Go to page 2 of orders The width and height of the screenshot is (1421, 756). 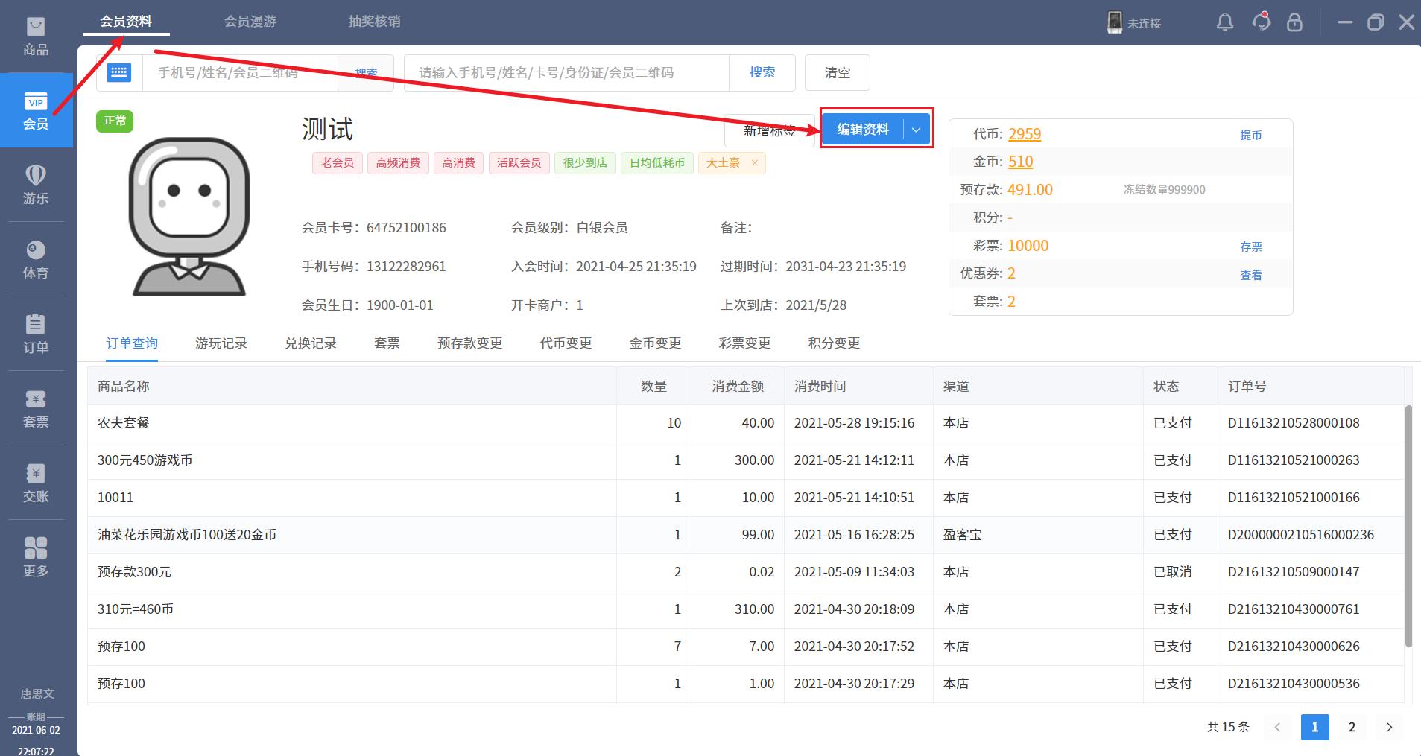1352,727
